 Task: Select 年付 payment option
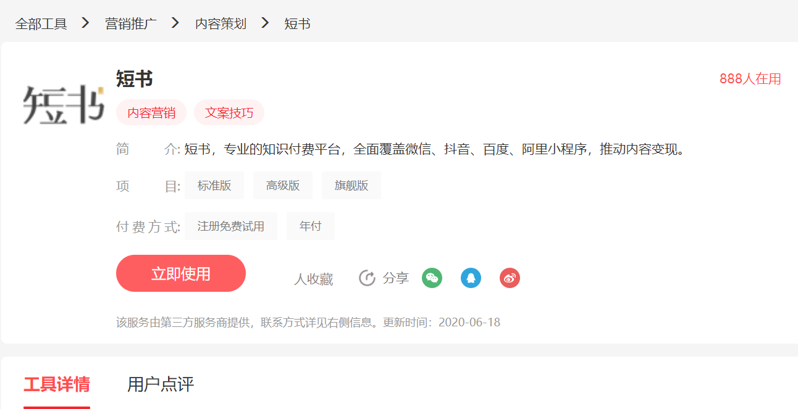pyautogui.click(x=311, y=226)
